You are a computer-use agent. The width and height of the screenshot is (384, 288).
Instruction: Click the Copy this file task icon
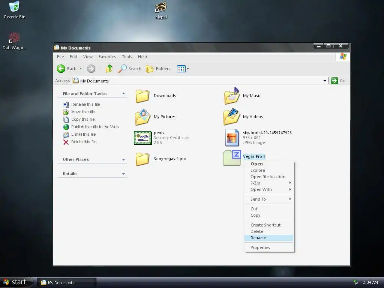(x=66, y=120)
